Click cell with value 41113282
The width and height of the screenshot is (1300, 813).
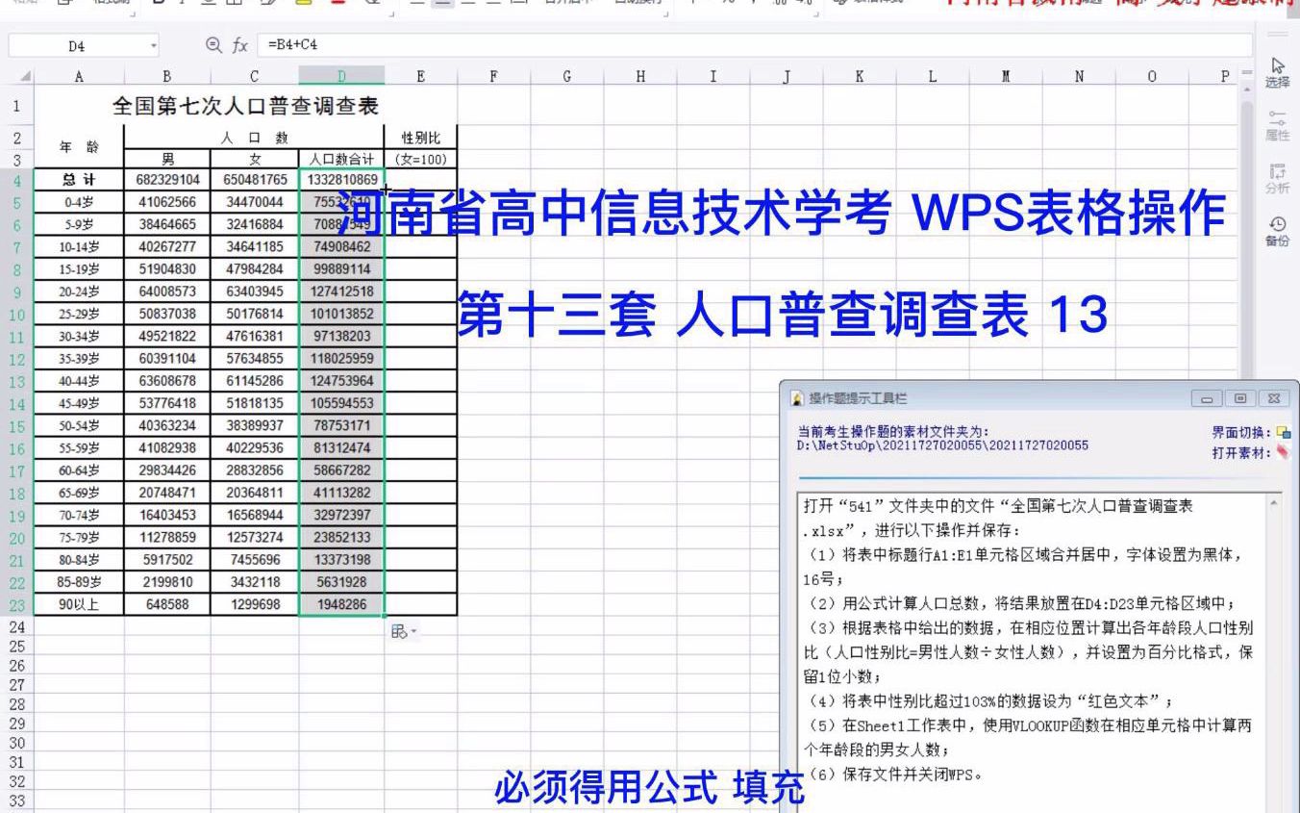pos(341,493)
